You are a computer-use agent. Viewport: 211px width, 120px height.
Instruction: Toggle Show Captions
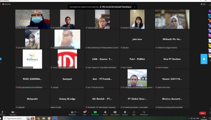pyautogui.click(x=115, y=112)
